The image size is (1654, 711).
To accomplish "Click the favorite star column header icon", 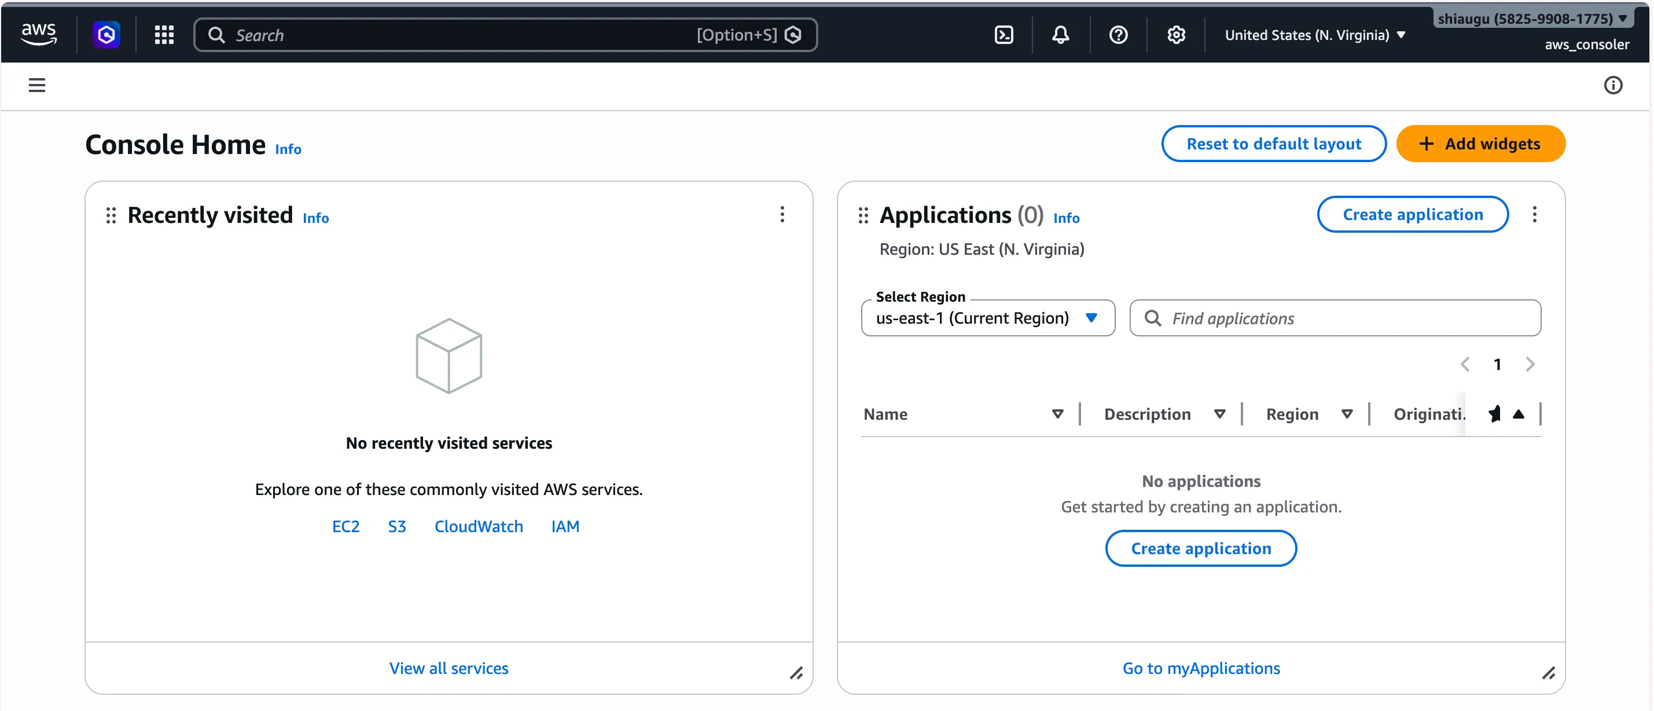I will coord(1495,415).
